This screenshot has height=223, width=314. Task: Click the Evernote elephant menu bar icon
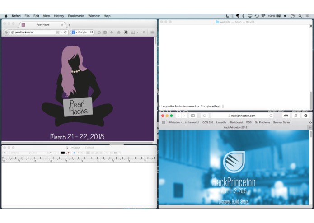click(238, 16)
